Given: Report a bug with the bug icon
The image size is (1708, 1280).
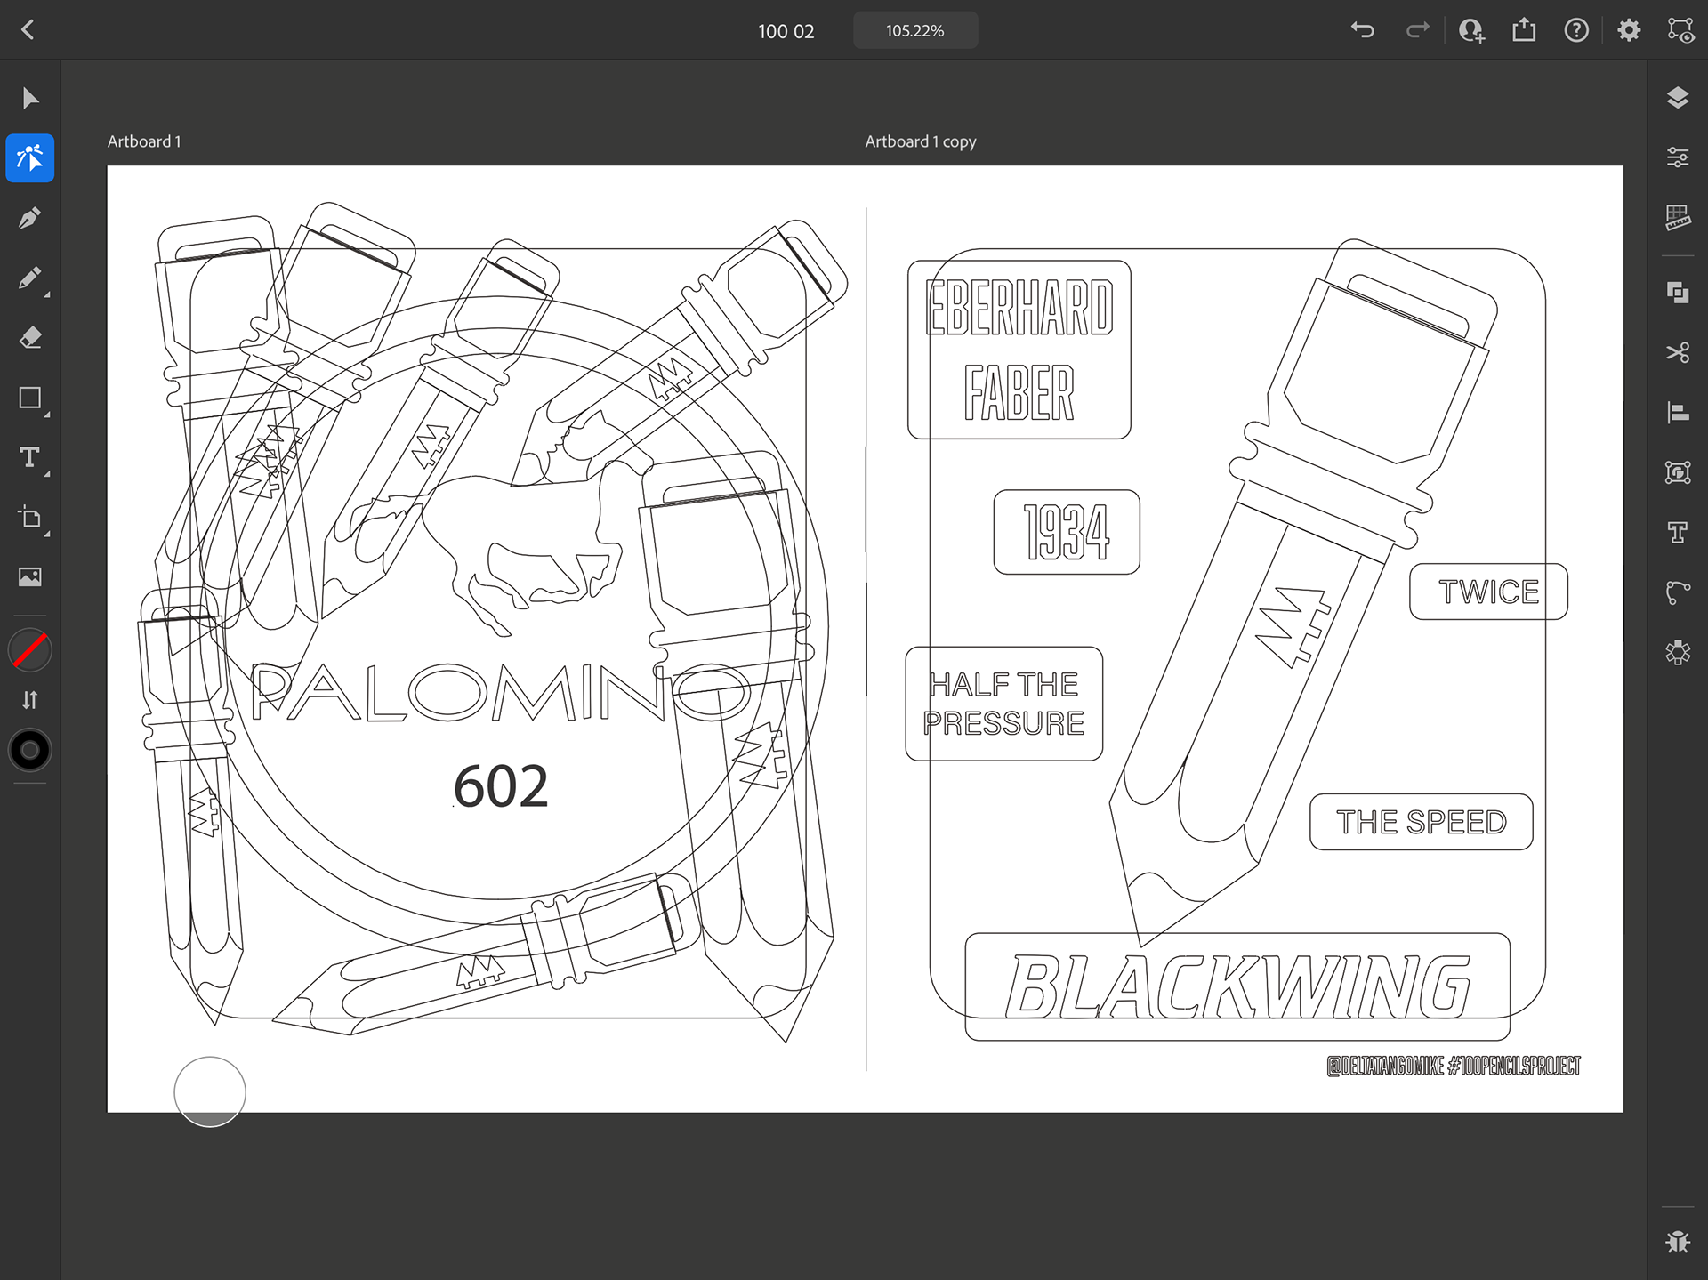Looking at the screenshot, I should [1678, 1241].
